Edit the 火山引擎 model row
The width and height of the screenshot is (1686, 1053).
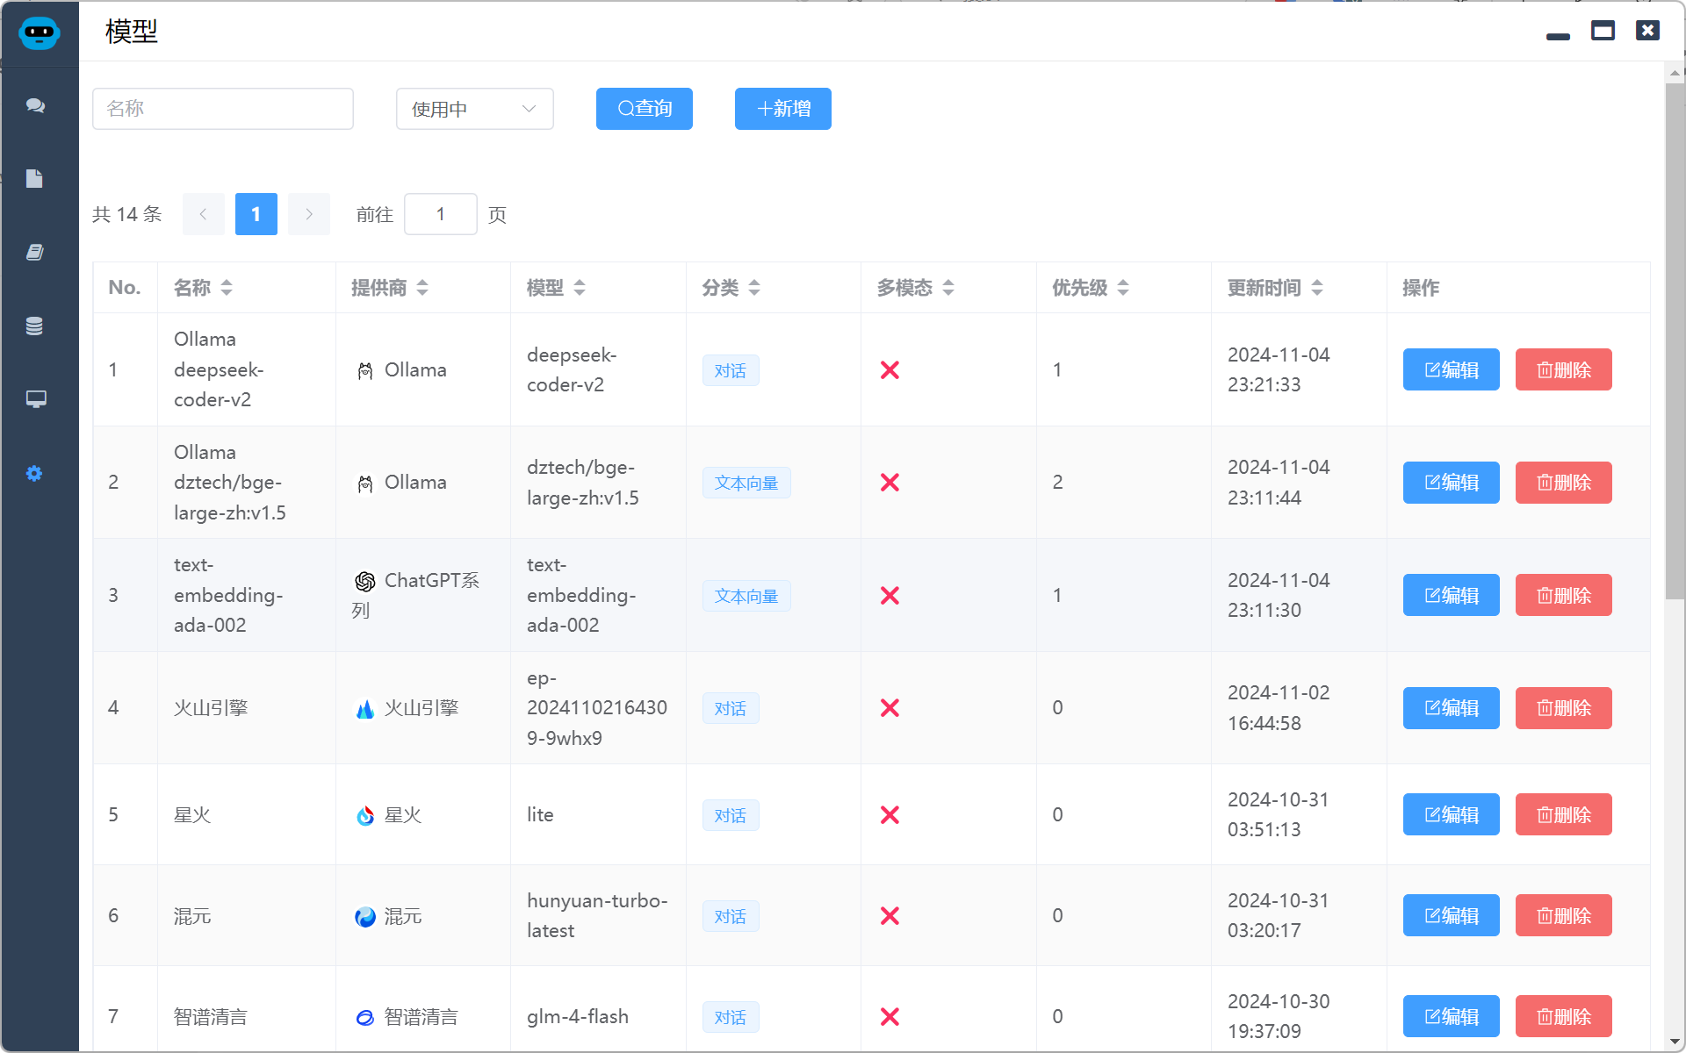tap(1452, 708)
